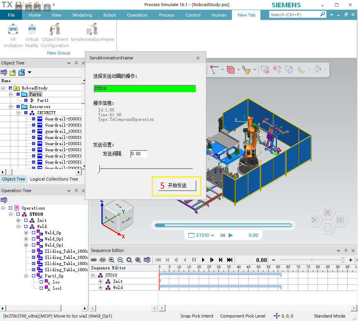The width and height of the screenshot is (358, 321).
Task: Collapse the Part1_Op tree node
Action: [x=26, y=276]
